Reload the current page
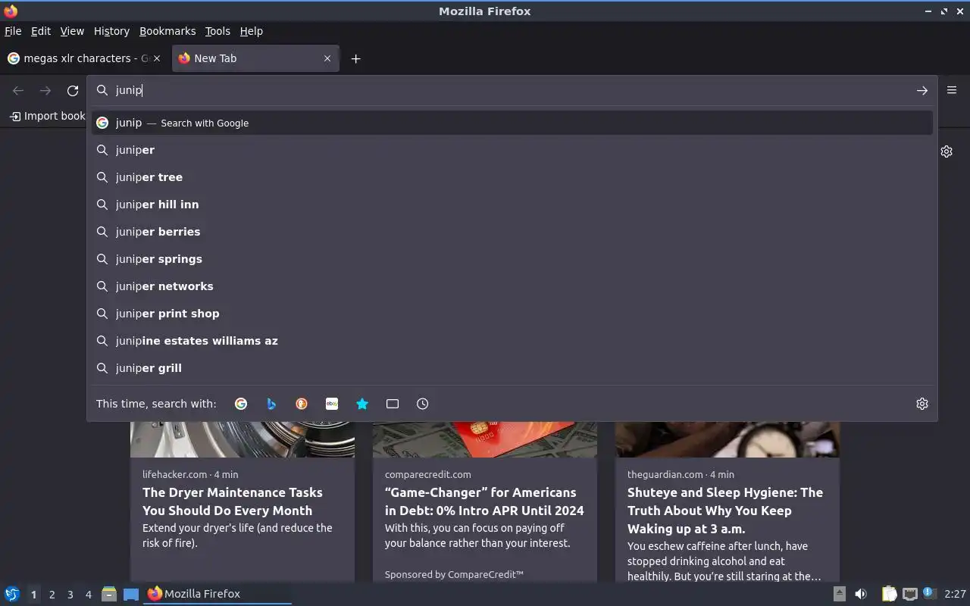Screen dimensions: 970x606 tap(73, 91)
